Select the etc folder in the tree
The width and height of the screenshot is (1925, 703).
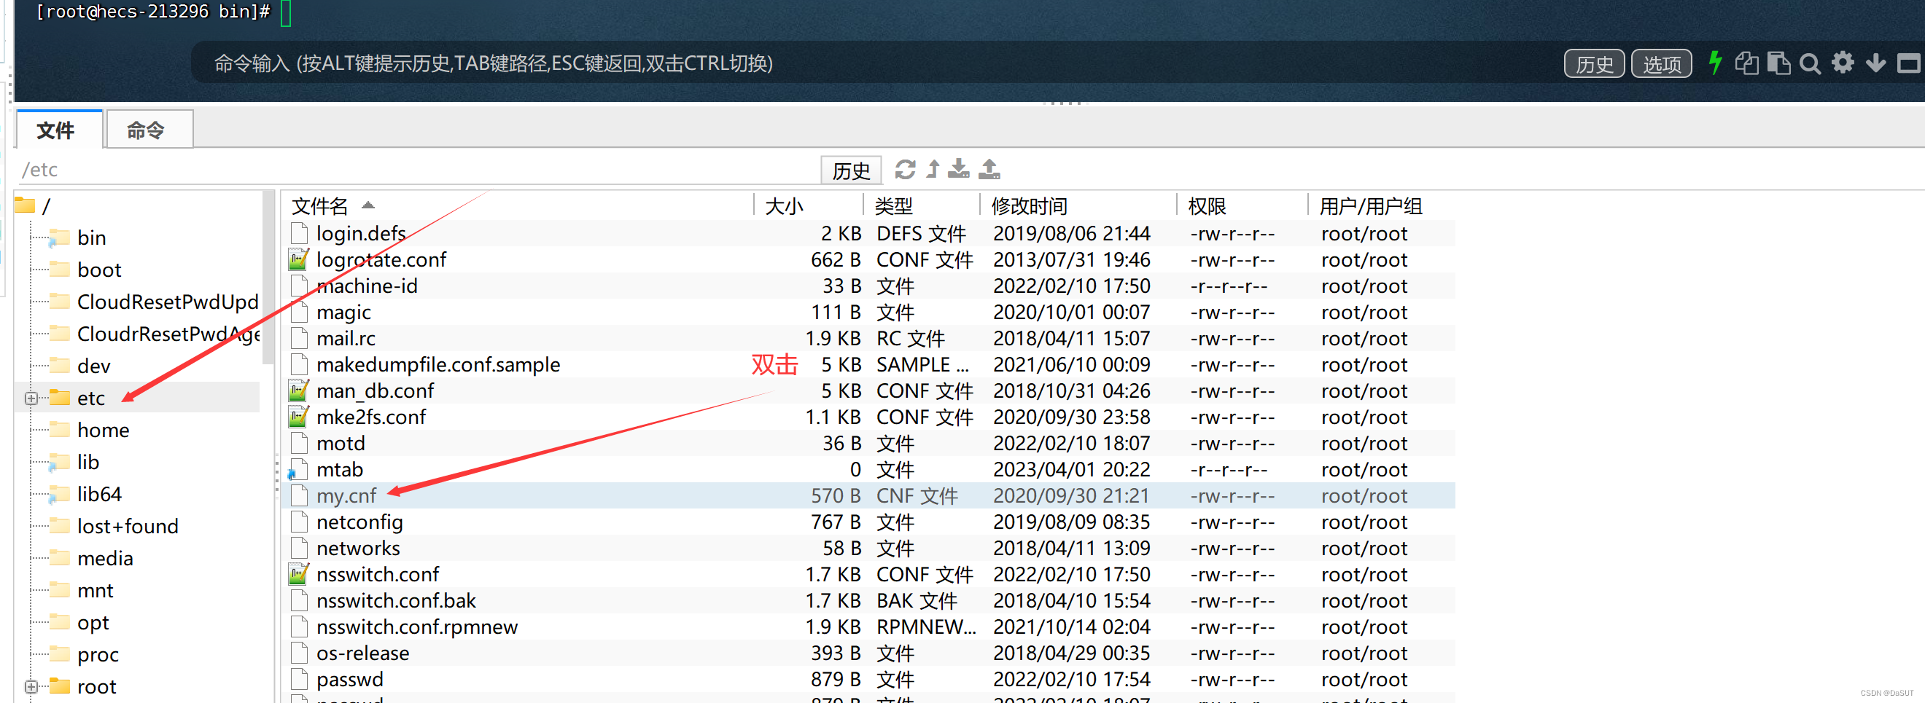coord(90,398)
